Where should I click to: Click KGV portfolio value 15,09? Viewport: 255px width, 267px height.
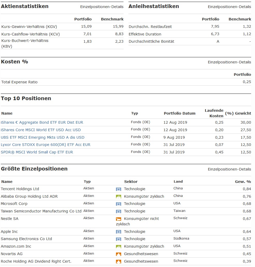pyautogui.click(x=86, y=27)
